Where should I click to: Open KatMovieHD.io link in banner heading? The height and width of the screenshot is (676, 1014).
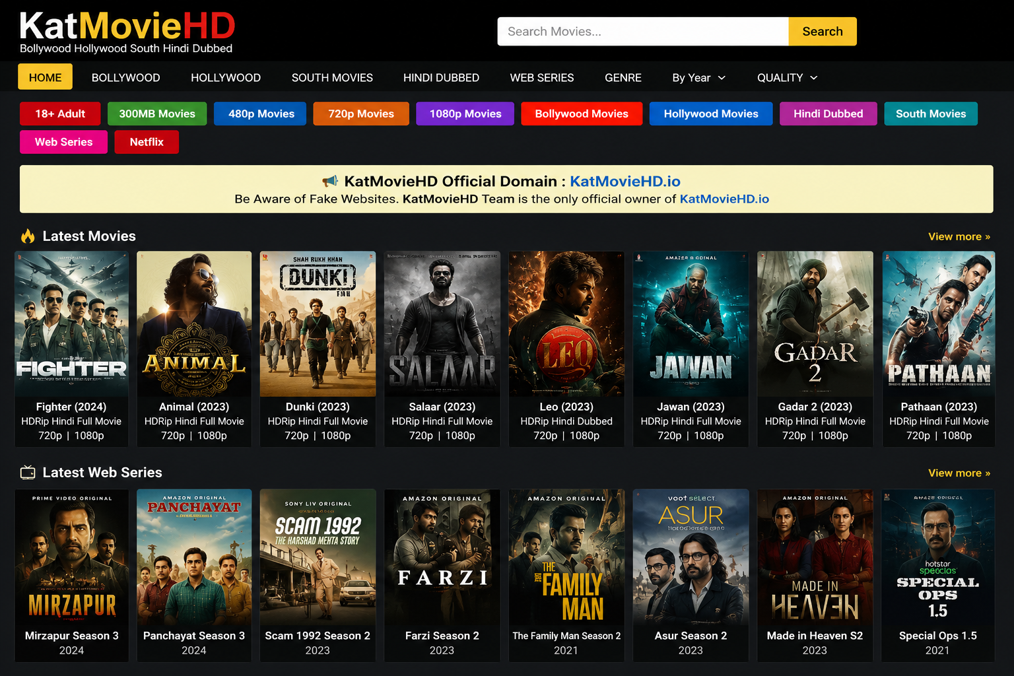pyautogui.click(x=625, y=181)
